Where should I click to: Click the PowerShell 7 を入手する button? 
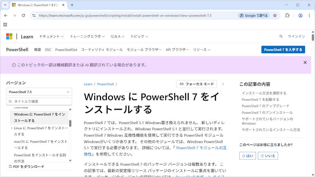click(x=283, y=50)
